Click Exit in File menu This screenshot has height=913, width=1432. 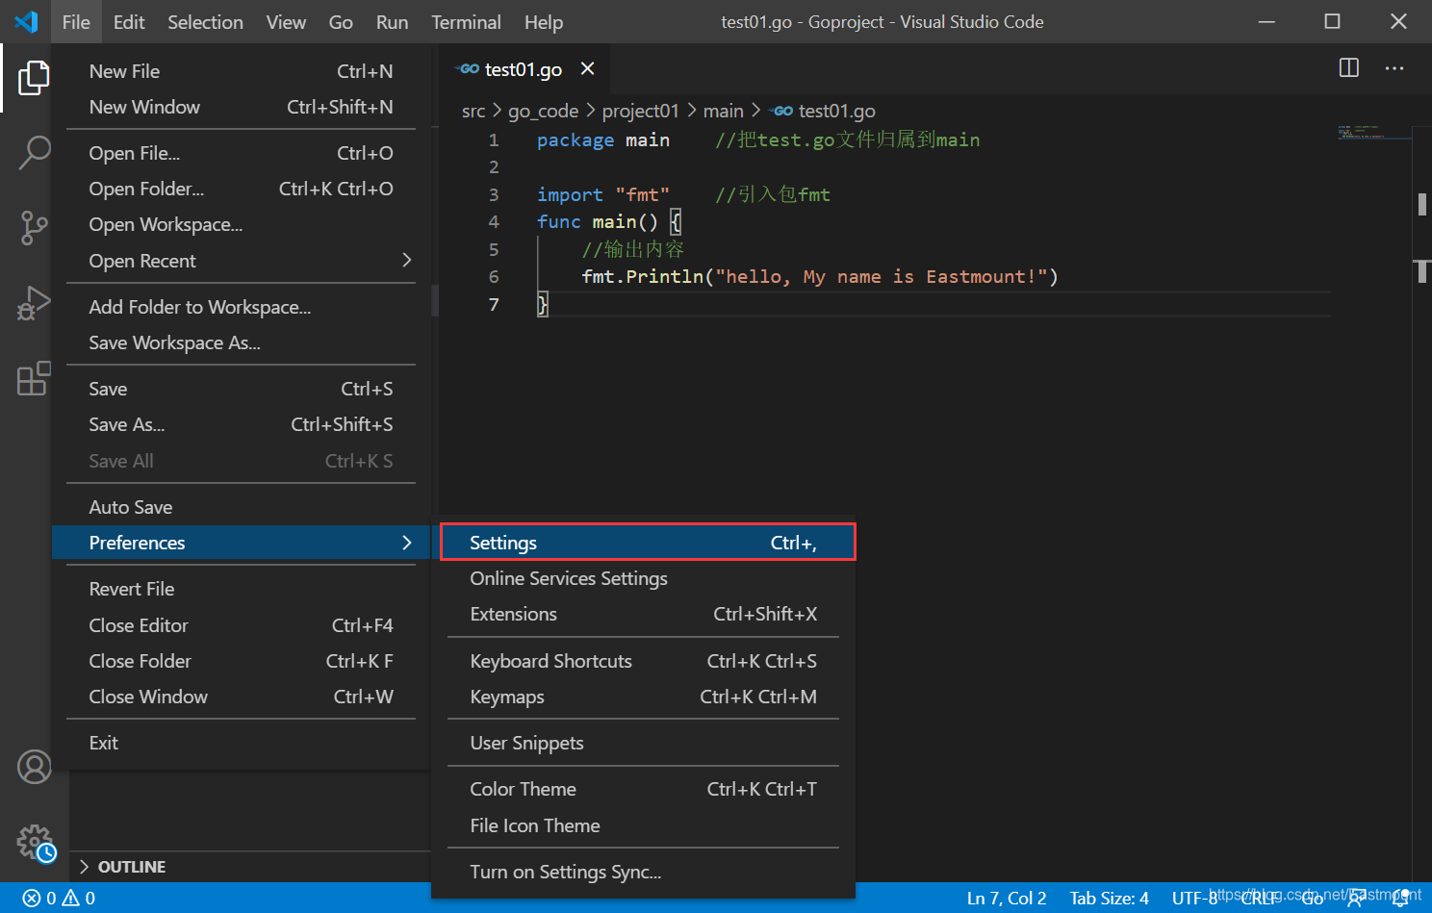point(241,743)
